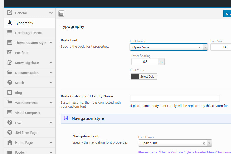Click the Blog sidebar icon

tap(10, 93)
